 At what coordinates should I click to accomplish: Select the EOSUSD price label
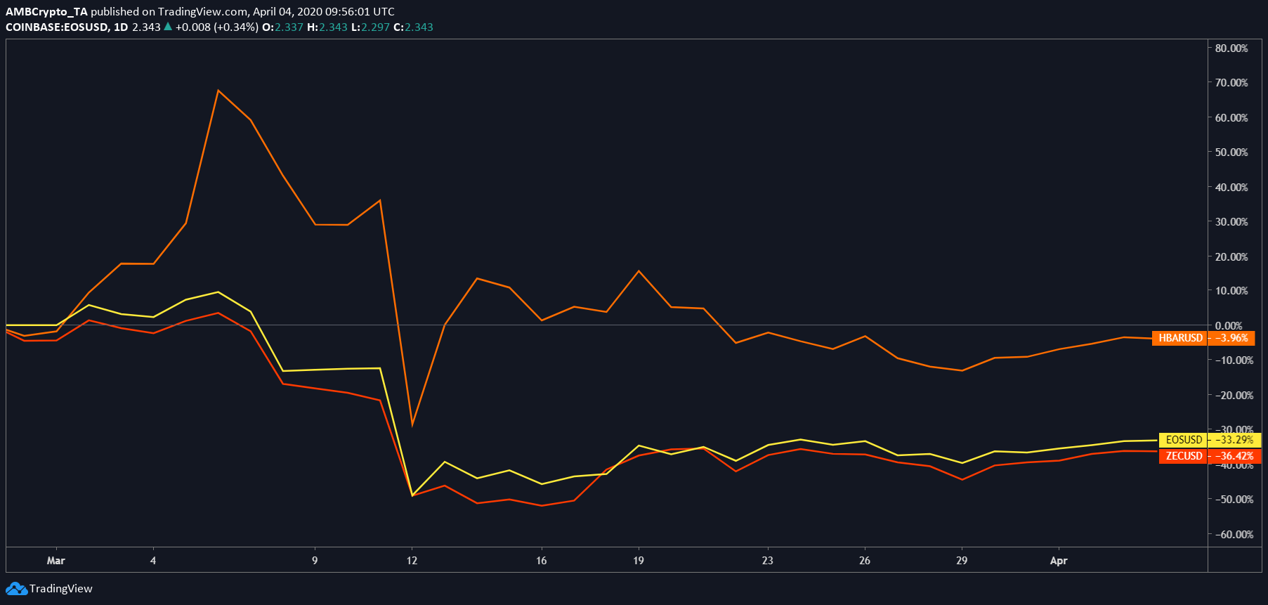click(1184, 440)
